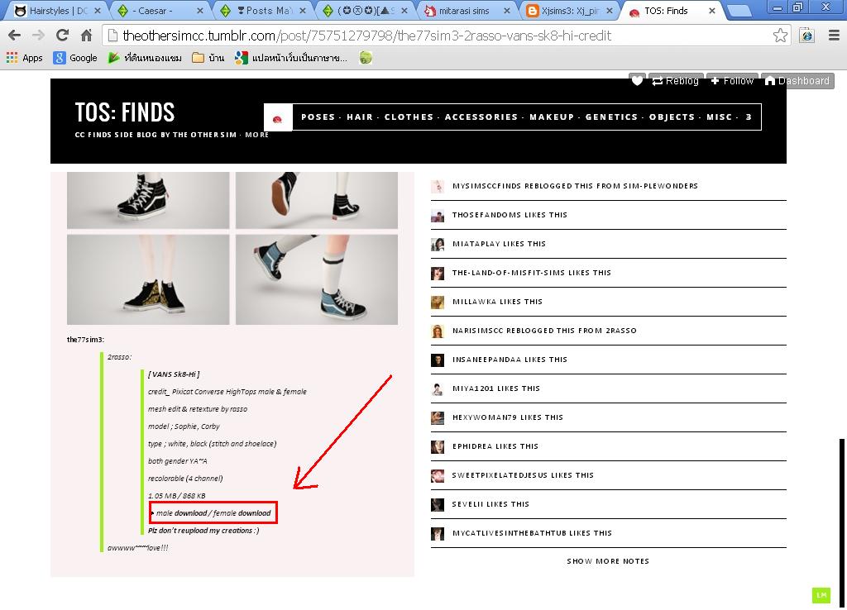Open the POSES menu item
This screenshot has height=610, width=847.
tap(318, 117)
